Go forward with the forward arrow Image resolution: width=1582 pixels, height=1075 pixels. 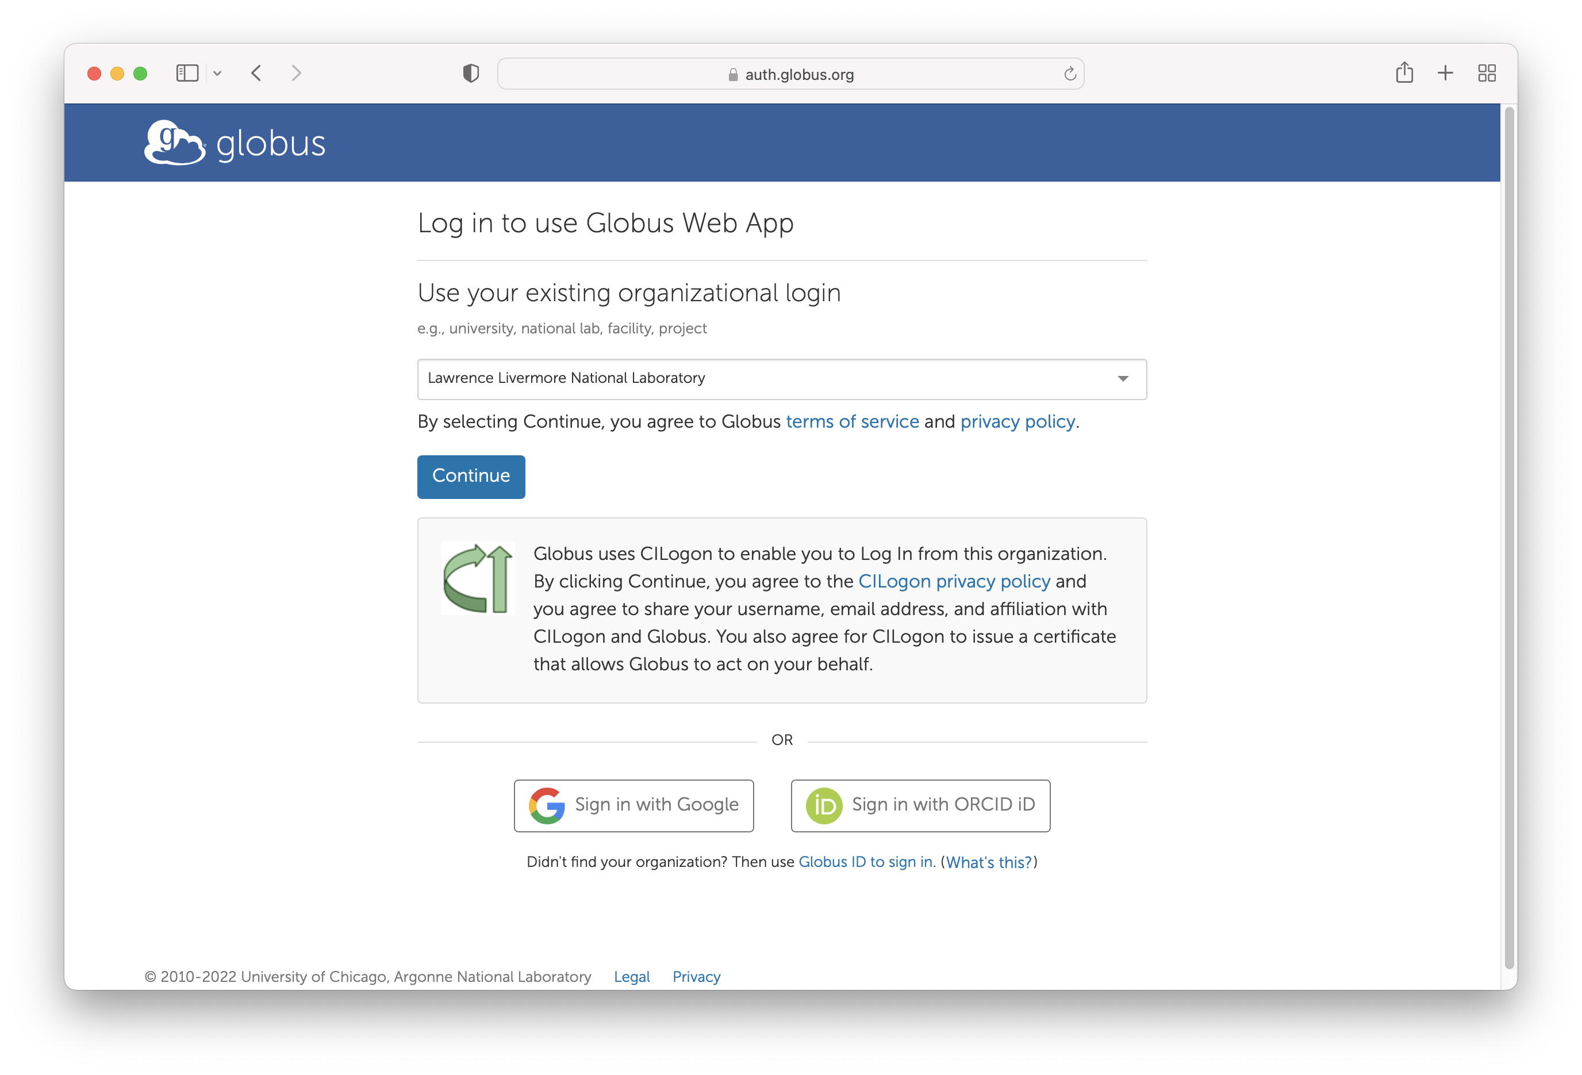tap(296, 73)
